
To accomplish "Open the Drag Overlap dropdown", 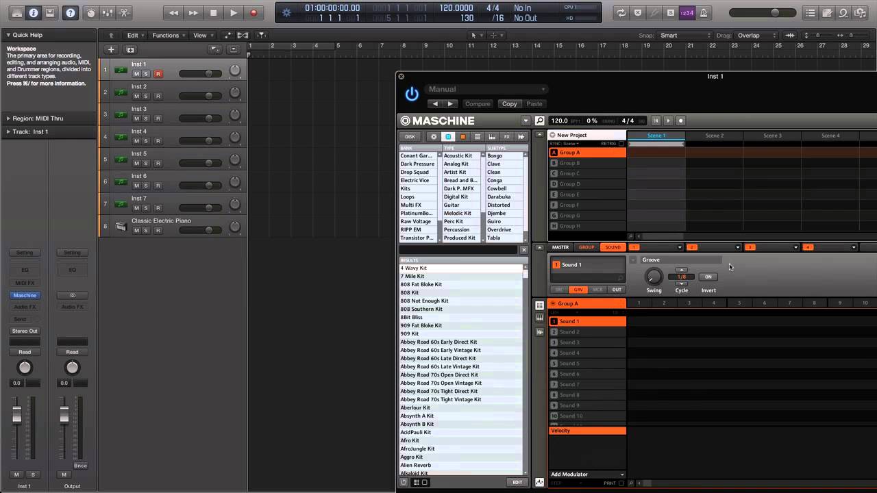I will point(756,36).
